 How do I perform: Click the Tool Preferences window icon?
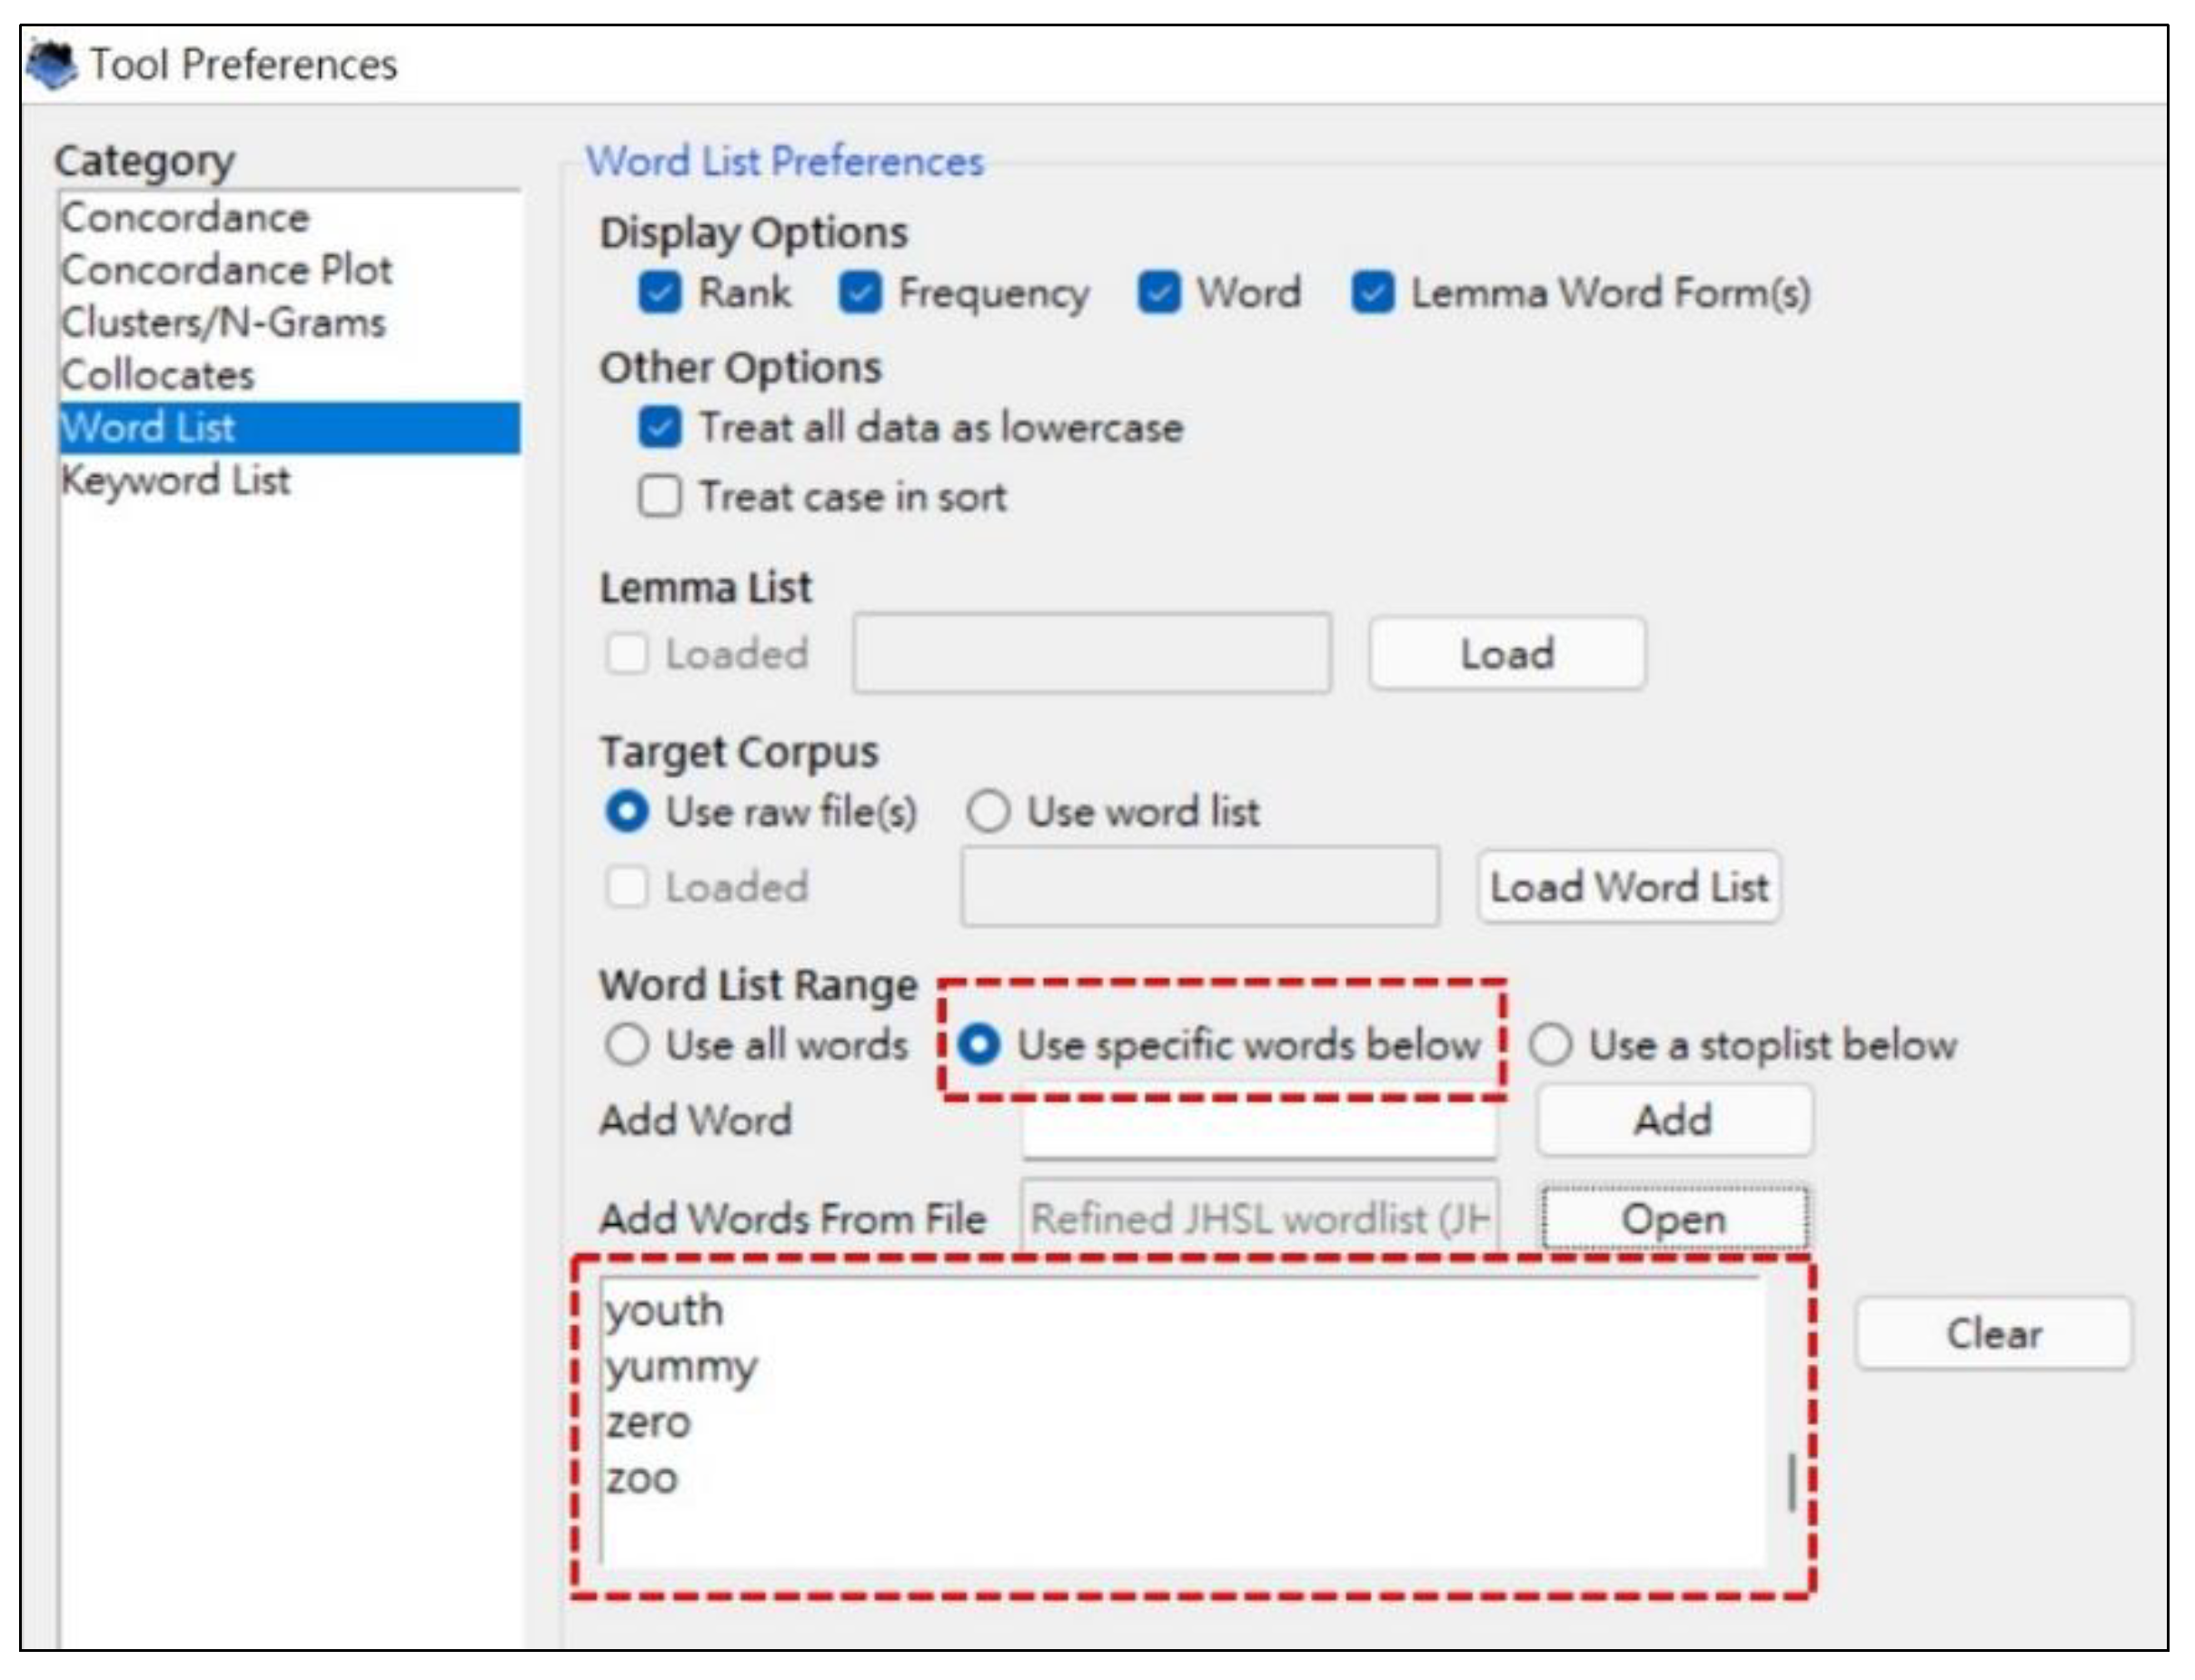pos(52,65)
